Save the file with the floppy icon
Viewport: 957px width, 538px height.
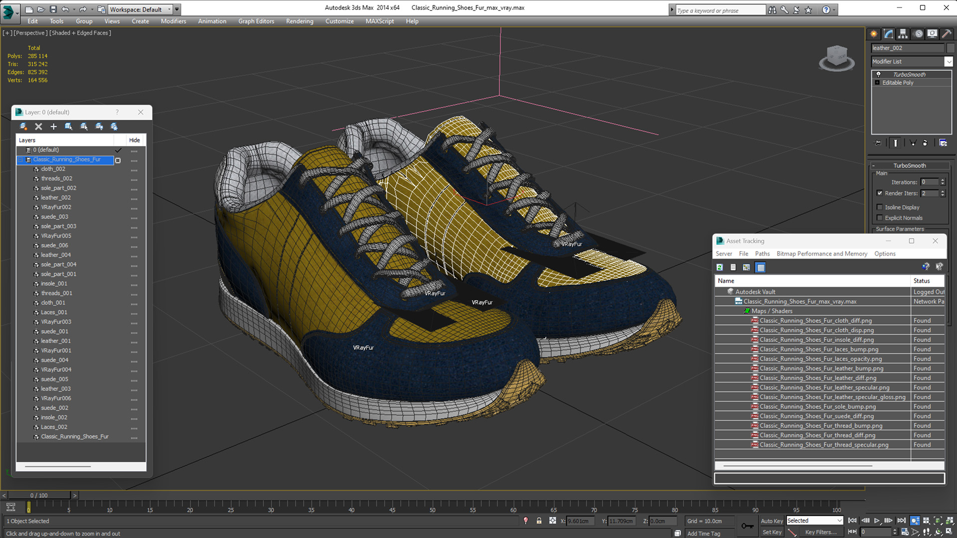coord(52,9)
